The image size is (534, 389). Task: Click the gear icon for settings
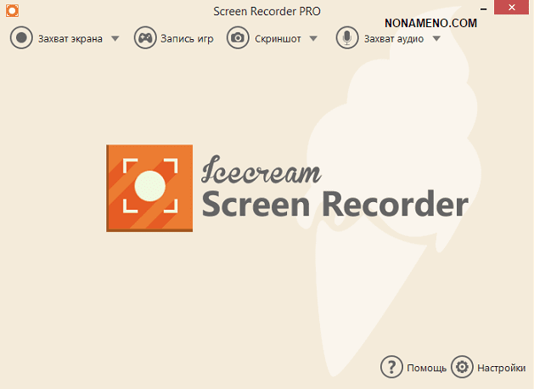point(462,367)
